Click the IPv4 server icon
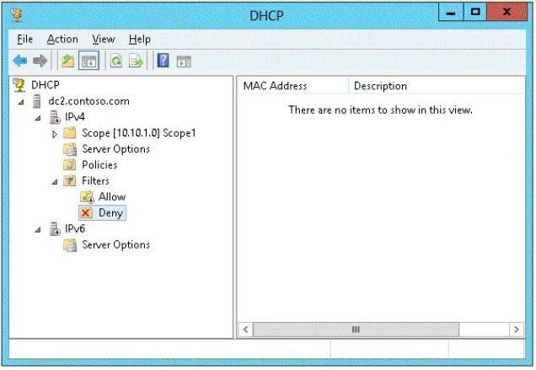 coord(55,117)
